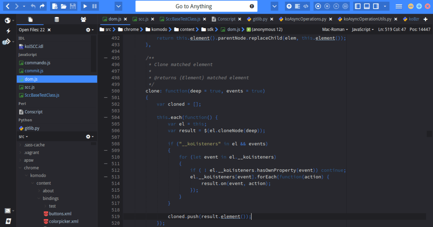Play the last macro with the circled play icon
The height and width of the screenshot is (227, 433).
coord(336,6)
